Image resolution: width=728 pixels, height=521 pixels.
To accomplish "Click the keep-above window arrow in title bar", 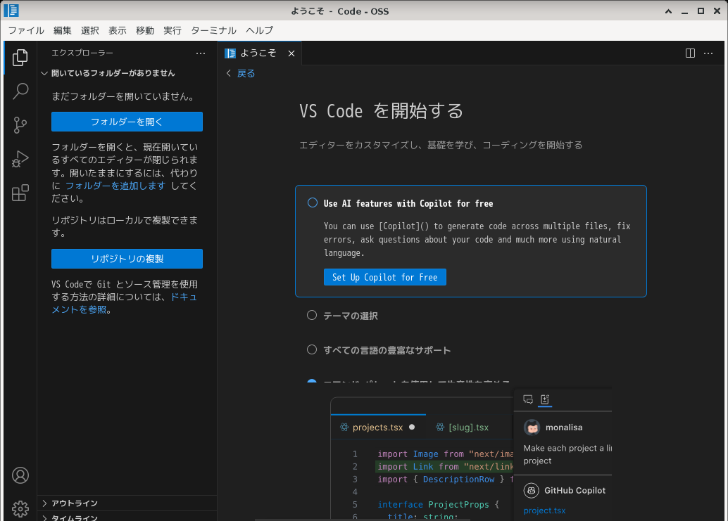I will pos(669,11).
